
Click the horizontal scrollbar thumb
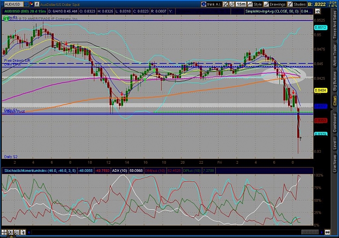click(310, 233)
